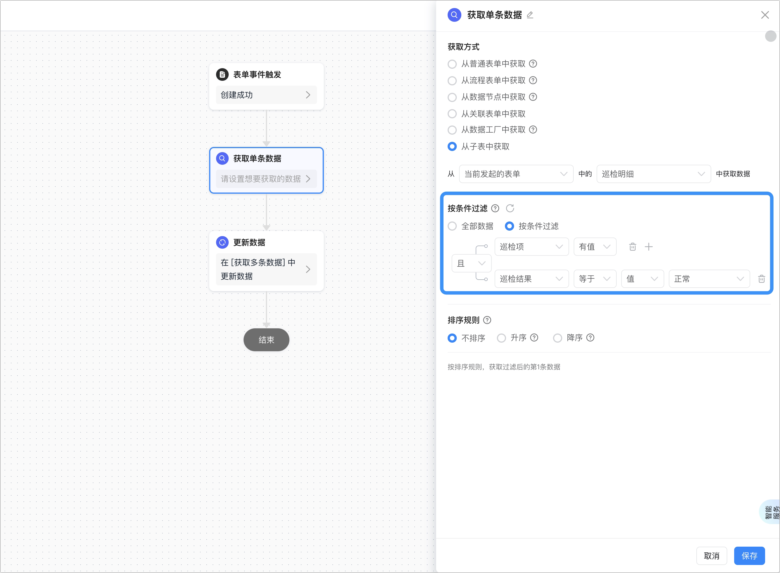Screen dimensions: 780x573
Task: Click the help icon next to 排序规则
Action: [487, 320]
